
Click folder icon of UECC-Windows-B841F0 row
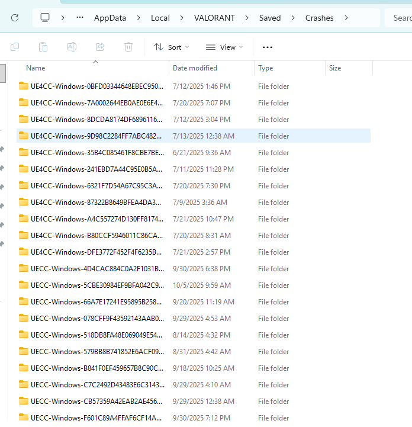[24, 368]
